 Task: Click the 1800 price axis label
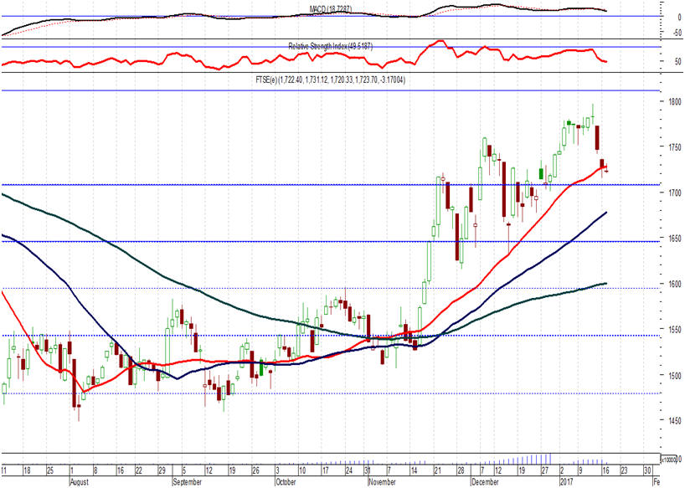coord(674,102)
